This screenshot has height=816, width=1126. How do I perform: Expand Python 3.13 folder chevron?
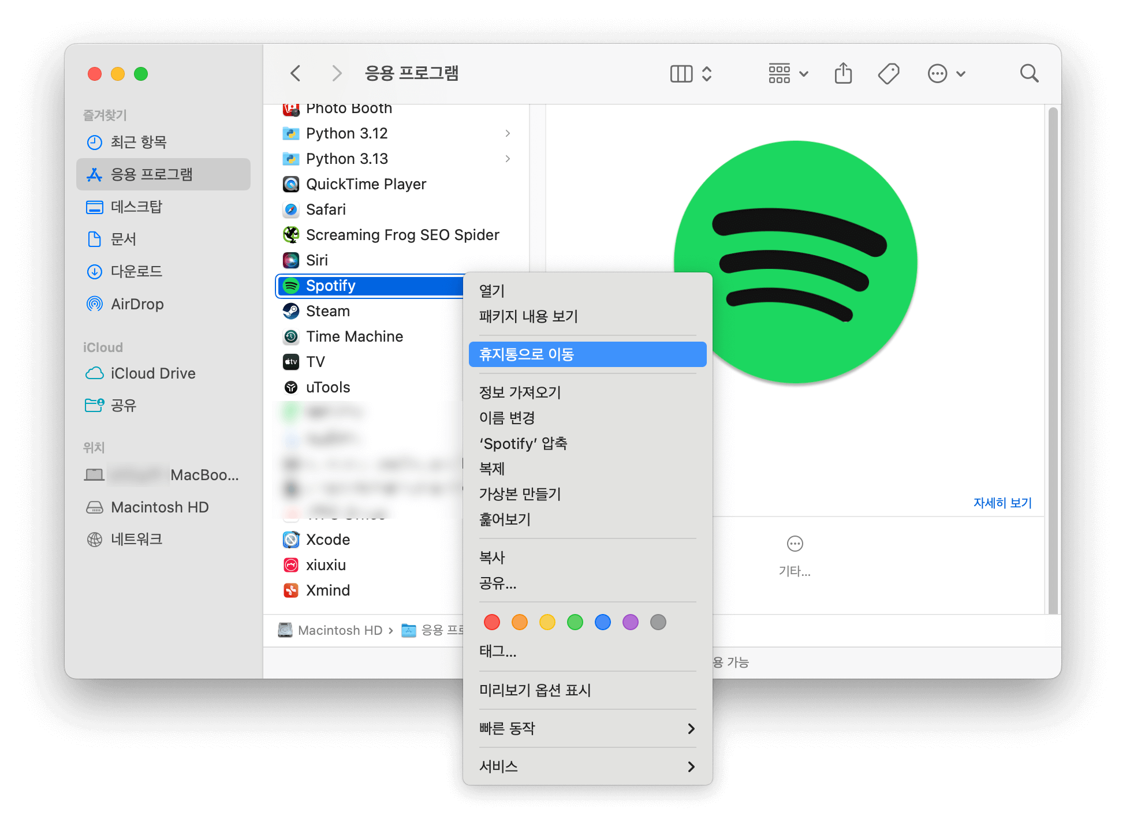(x=508, y=159)
